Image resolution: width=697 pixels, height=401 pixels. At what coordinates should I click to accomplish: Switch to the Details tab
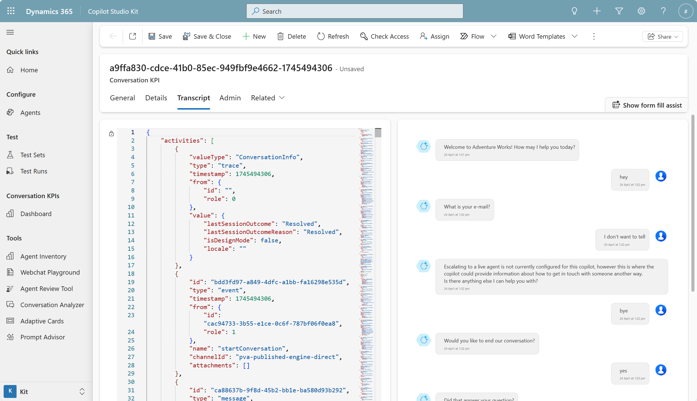tap(156, 98)
